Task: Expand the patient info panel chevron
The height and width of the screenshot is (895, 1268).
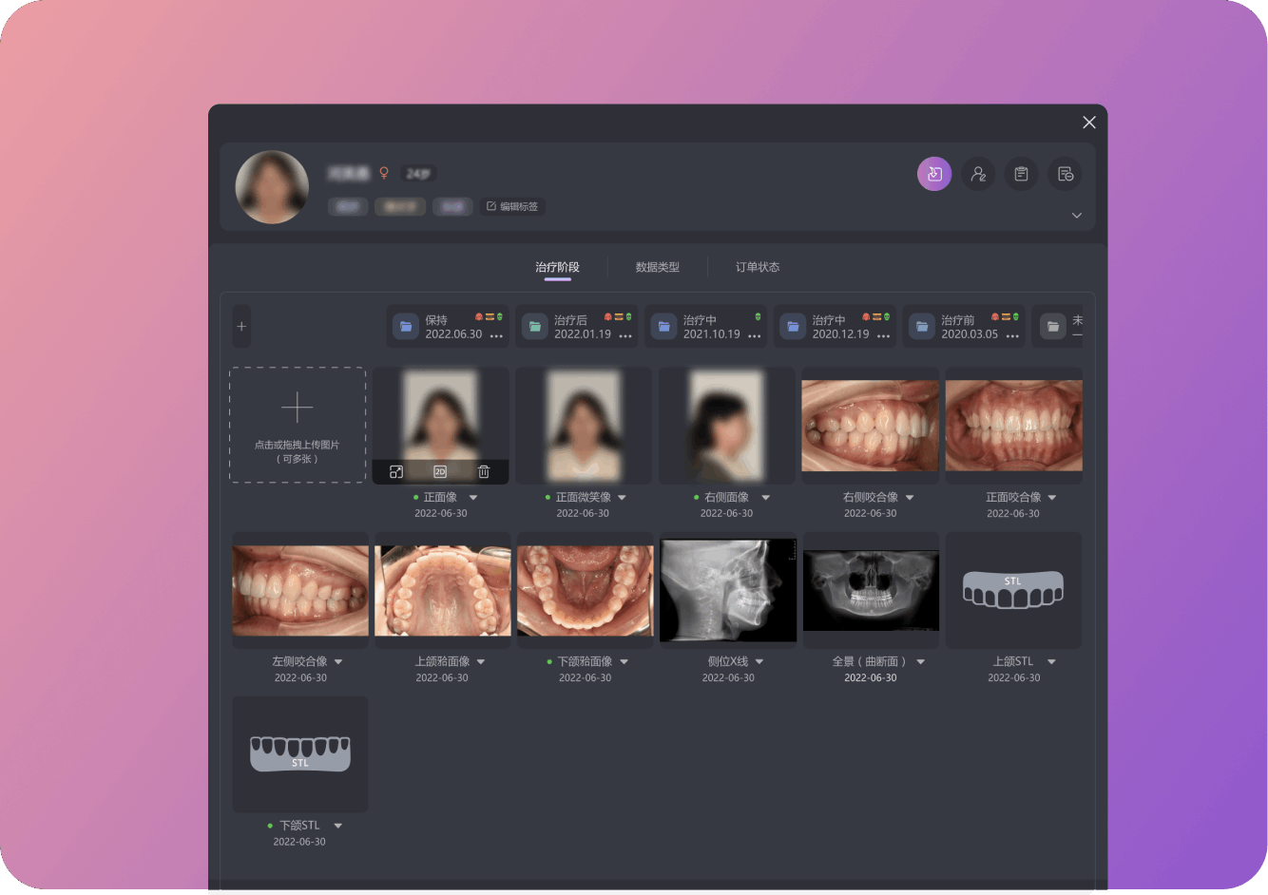Action: pos(1077,216)
